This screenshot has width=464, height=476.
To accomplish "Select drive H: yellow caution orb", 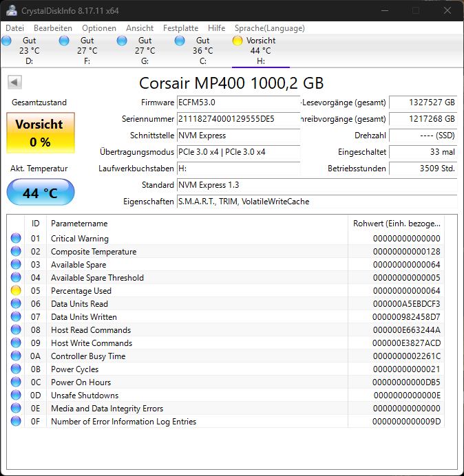I will pos(238,41).
